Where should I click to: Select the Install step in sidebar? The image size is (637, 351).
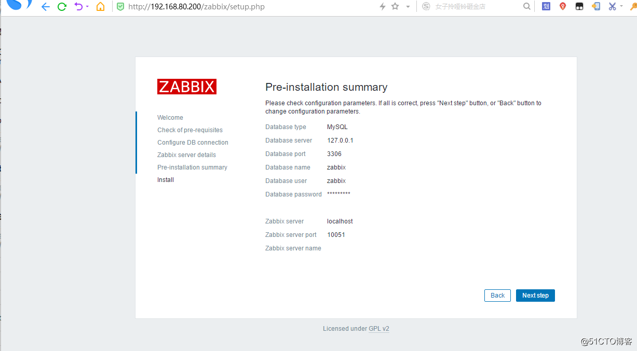[166, 180]
